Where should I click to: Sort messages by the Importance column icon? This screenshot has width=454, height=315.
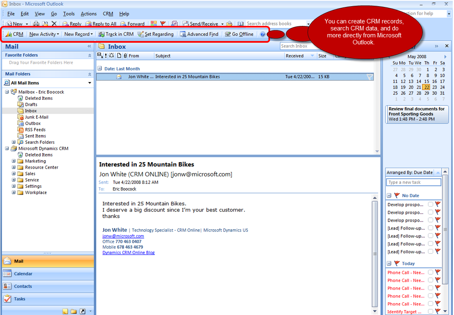click(x=105, y=55)
